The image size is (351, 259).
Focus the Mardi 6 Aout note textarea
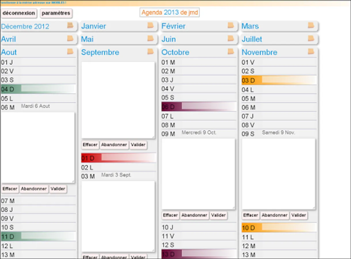pyautogui.click(x=38, y=147)
